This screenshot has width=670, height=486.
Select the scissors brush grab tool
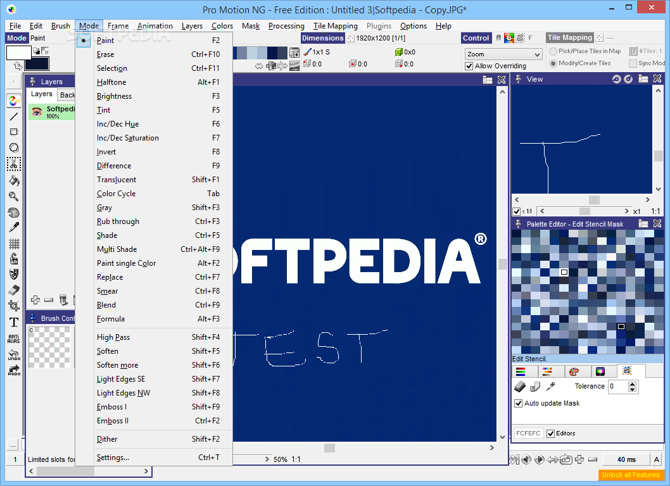point(14,164)
